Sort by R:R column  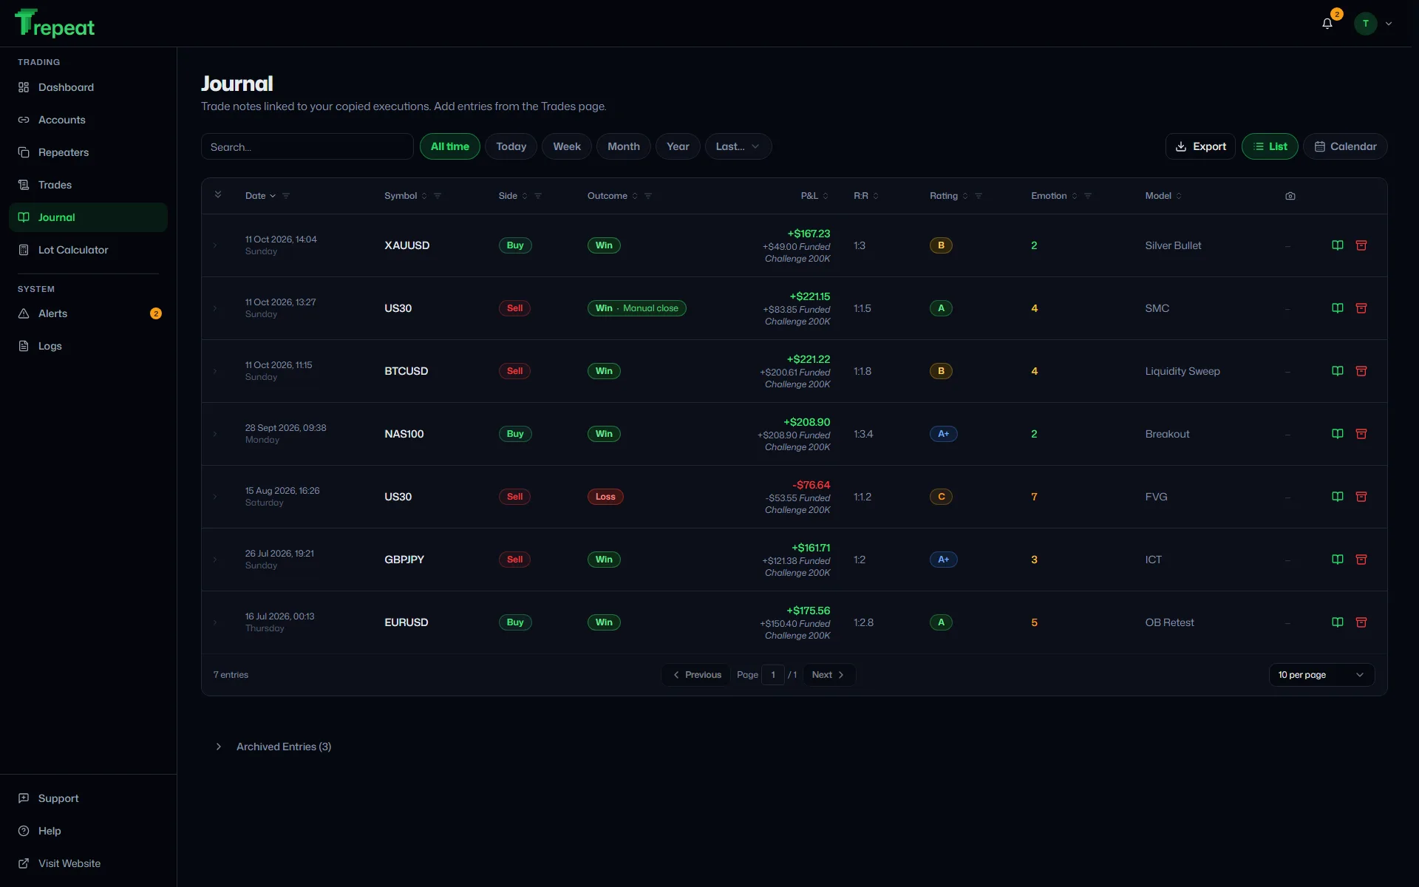(x=866, y=196)
